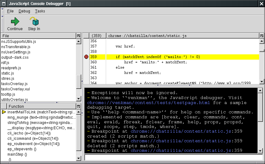This screenshot has width=265, height=164.
Task: Click the column picker icon in Function panel header
Action: click(78, 106)
